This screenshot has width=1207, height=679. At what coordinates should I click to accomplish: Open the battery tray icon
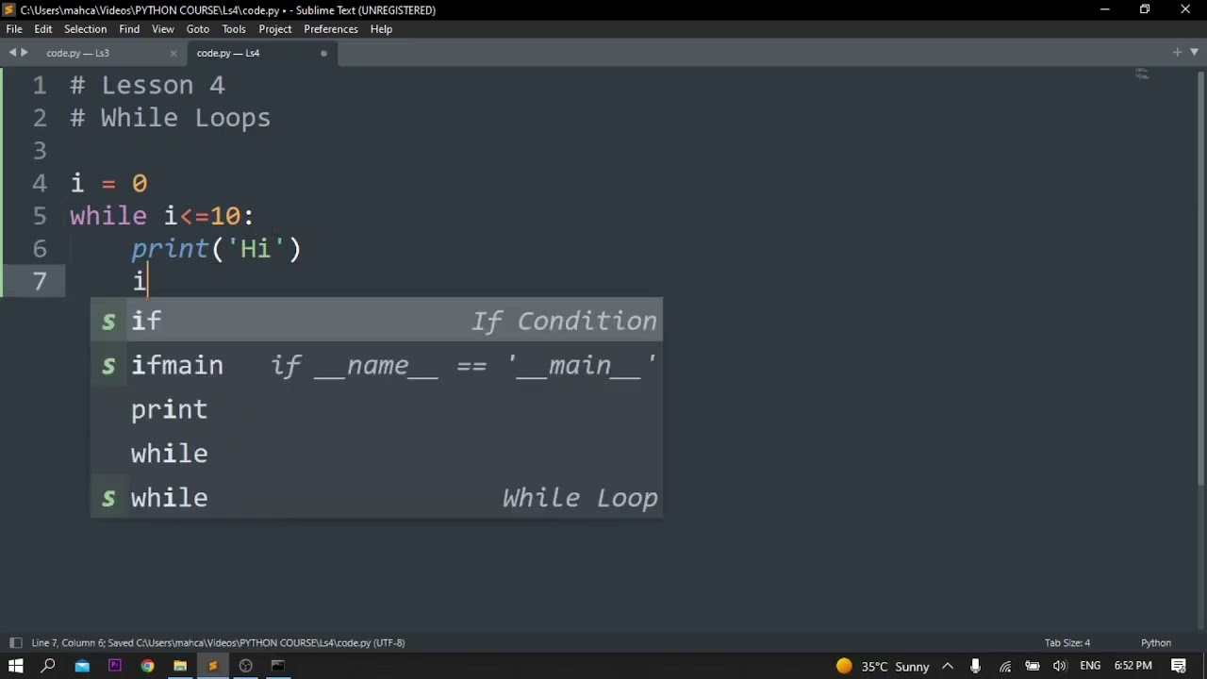pos(1033,667)
